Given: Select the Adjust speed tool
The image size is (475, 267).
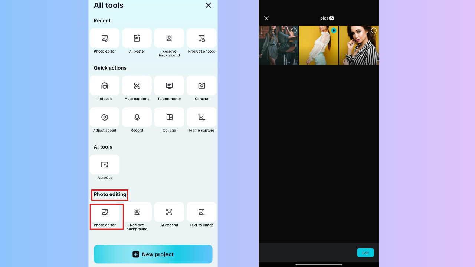Looking at the screenshot, I should click(x=104, y=117).
